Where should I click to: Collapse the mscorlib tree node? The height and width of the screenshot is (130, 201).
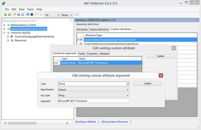4,33
